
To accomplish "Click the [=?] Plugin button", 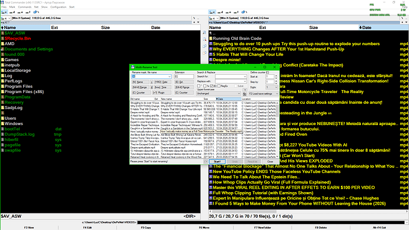I will point(161,92).
